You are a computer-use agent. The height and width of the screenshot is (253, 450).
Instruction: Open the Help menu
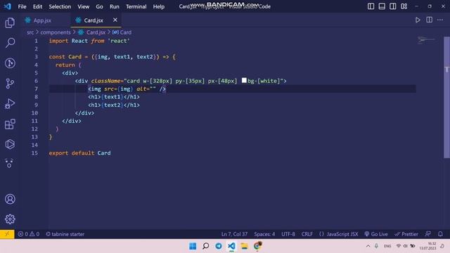point(159,6)
